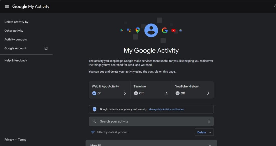Open the Delete dropdown arrow
Screen dimensions: 276x146
click(x=210, y=133)
